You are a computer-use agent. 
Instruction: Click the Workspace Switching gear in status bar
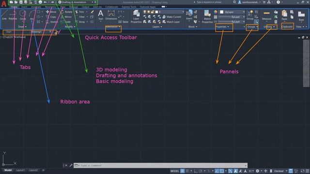coord(257,171)
